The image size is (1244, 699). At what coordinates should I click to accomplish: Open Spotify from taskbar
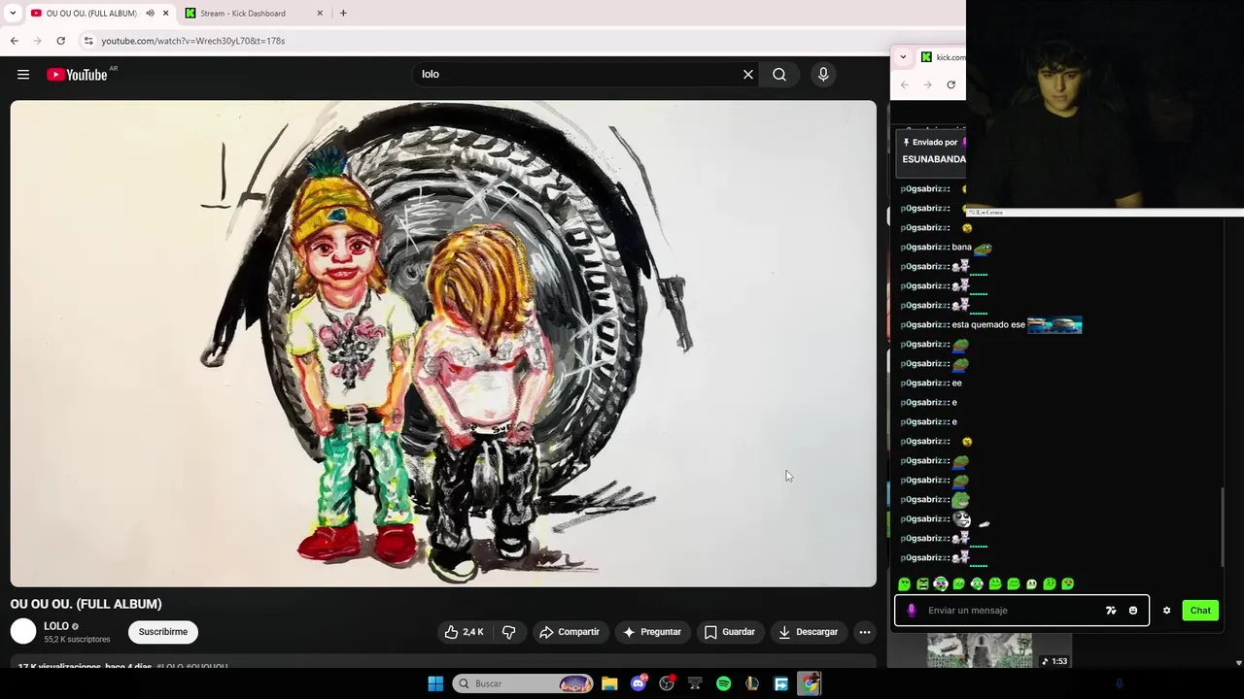coord(724,683)
